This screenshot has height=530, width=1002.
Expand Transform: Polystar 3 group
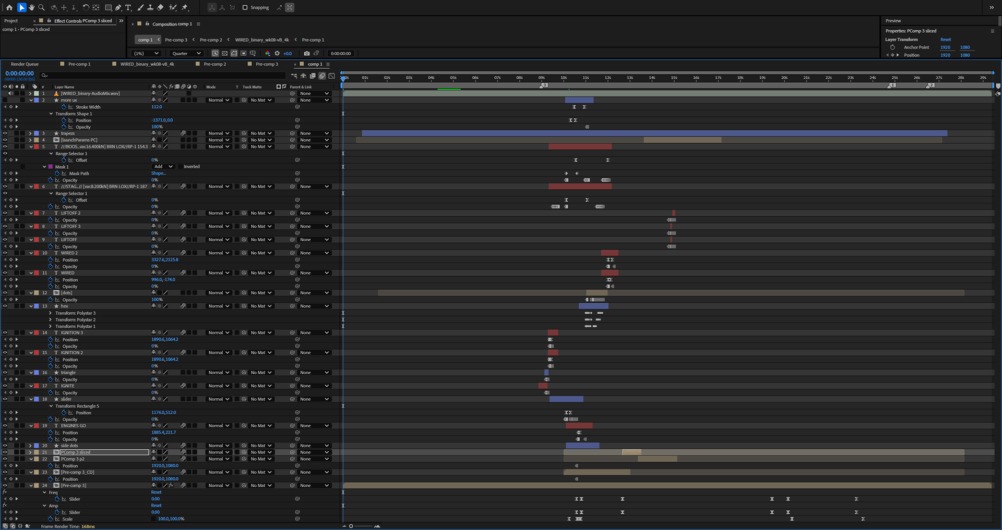[51, 313]
